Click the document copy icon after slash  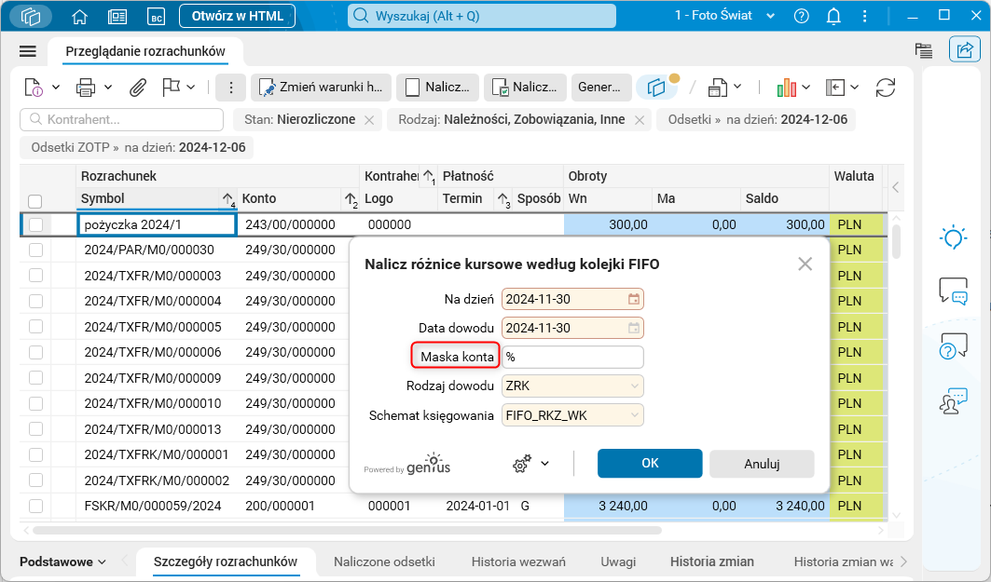coord(717,88)
